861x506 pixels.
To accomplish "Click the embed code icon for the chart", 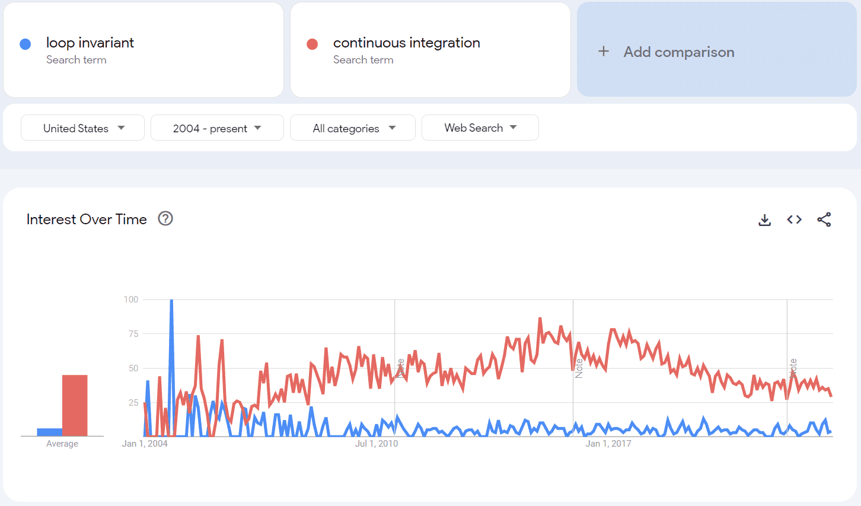I will click(793, 219).
